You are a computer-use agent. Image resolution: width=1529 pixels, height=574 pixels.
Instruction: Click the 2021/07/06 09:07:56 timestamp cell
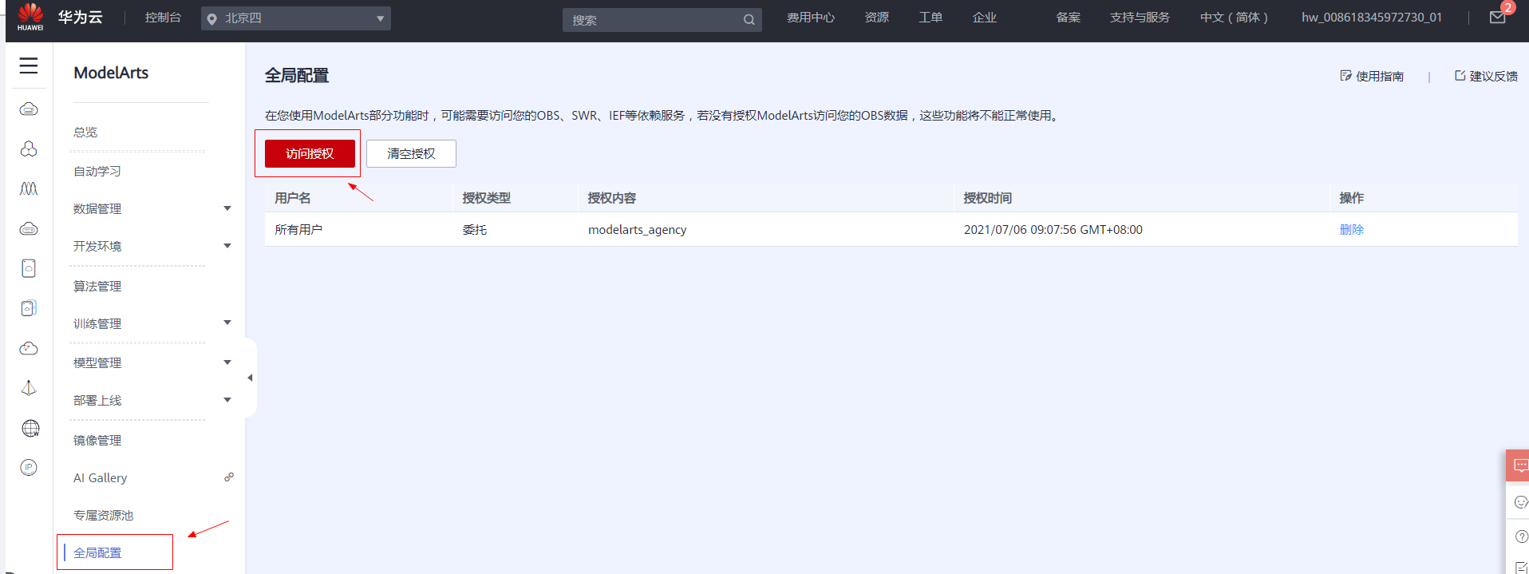[x=1053, y=229]
